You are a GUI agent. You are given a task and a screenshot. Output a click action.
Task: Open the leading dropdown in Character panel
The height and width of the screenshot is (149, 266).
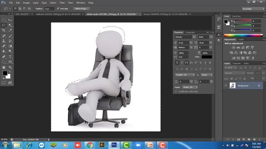click(x=211, y=43)
